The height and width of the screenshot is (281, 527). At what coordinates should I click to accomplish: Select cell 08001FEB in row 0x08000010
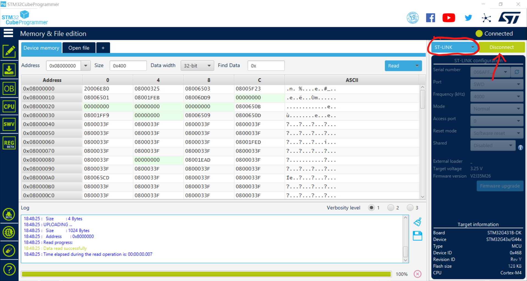(x=158, y=98)
